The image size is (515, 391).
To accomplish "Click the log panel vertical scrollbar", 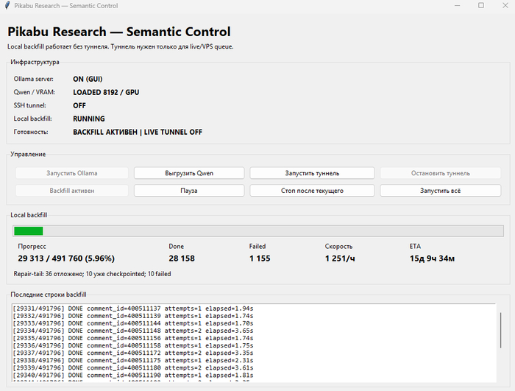I will pyautogui.click(x=500, y=330).
